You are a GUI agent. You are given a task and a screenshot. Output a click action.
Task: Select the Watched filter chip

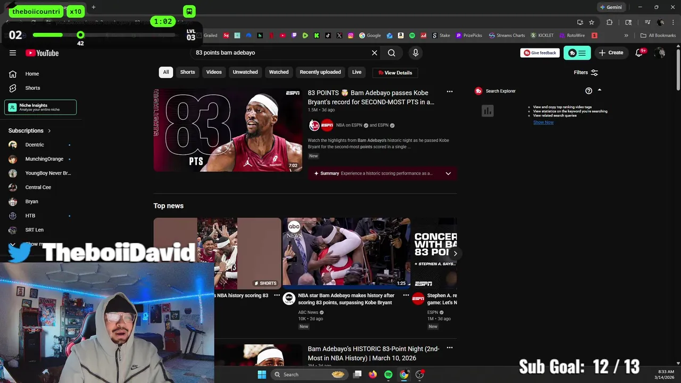[279, 72]
